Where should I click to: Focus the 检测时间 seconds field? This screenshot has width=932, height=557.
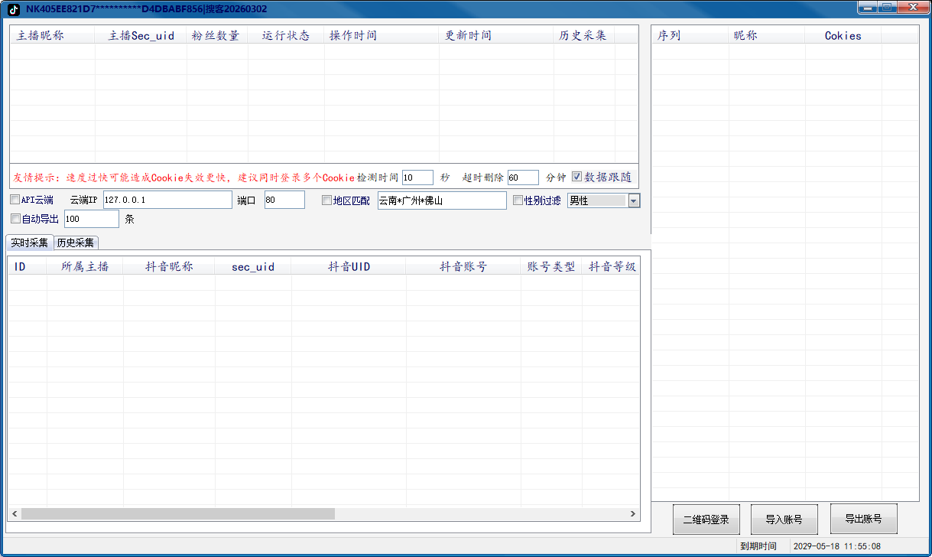(417, 178)
